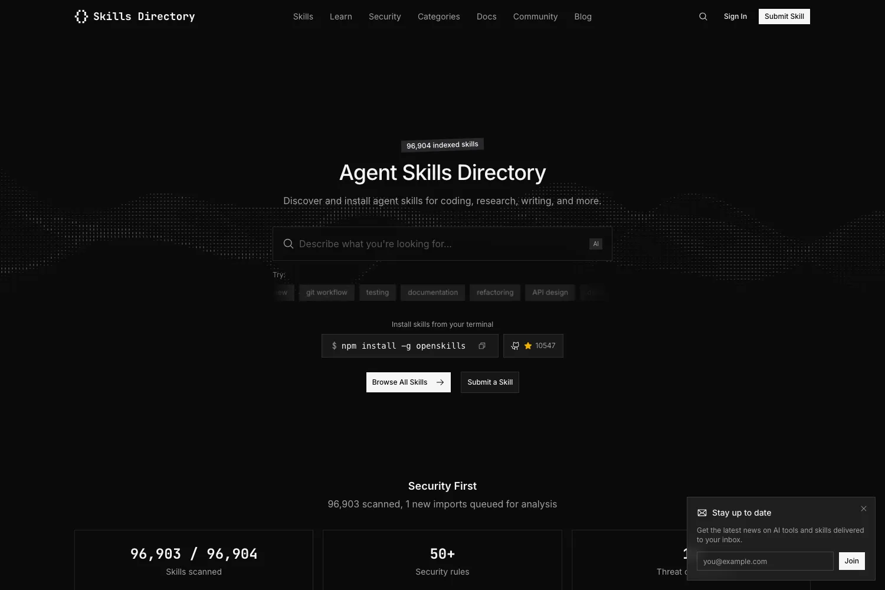Click the Submit a Skill button
Image resolution: width=885 pixels, height=590 pixels.
tap(490, 382)
